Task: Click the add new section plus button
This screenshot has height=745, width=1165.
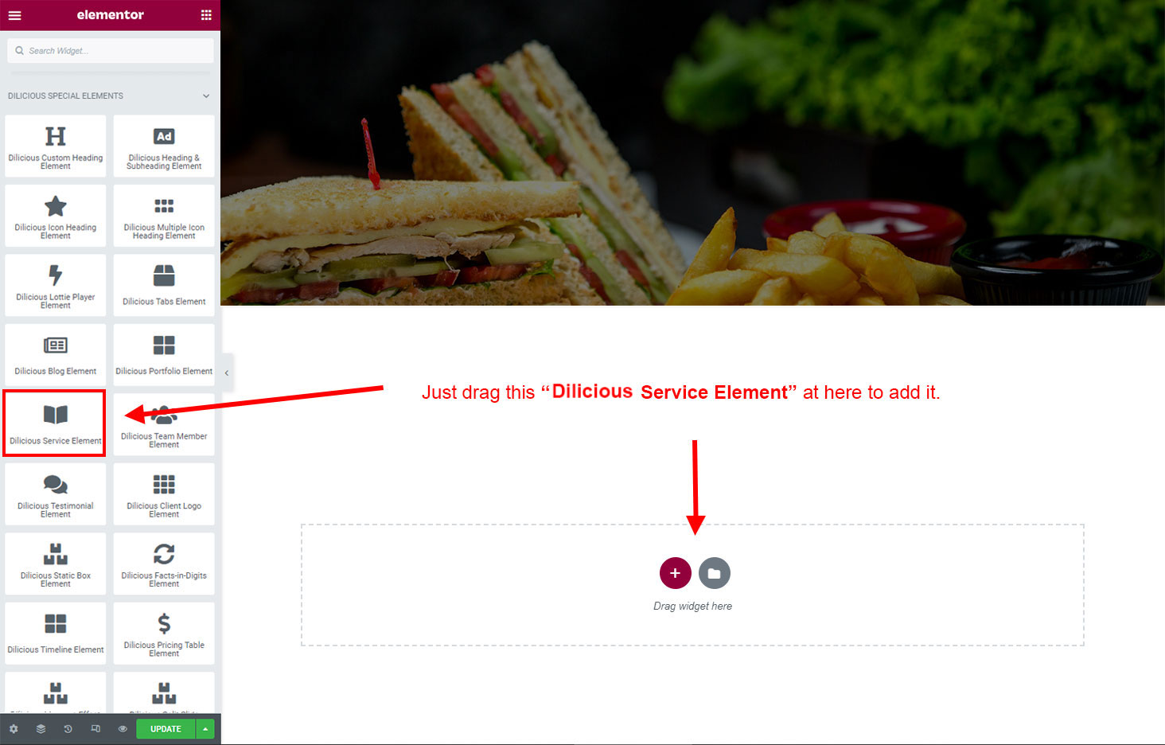Action: point(675,573)
